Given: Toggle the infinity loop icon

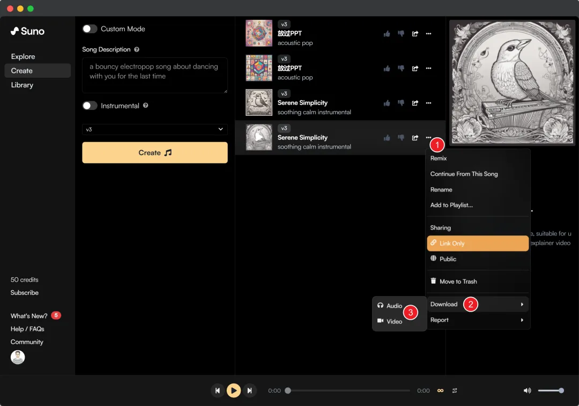Looking at the screenshot, I should coord(441,390).
